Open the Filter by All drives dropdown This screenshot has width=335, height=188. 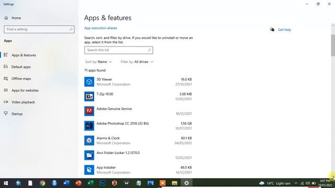coord(137,62)
